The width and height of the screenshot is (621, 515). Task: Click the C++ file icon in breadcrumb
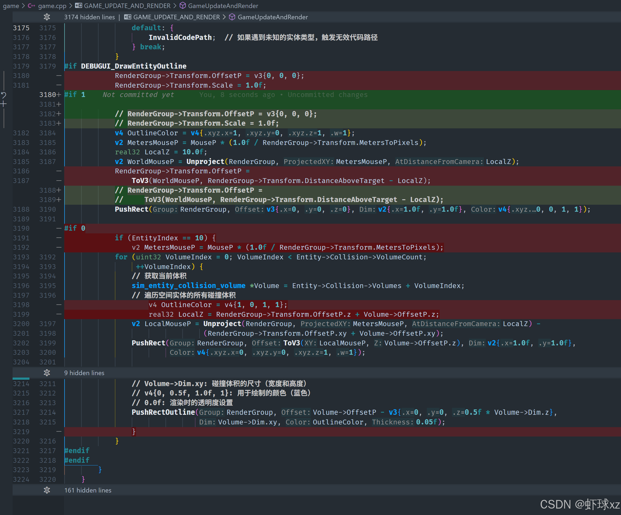[31, 6]
